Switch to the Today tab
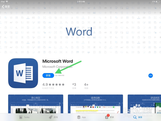161x121 pixels. (24, 117)
